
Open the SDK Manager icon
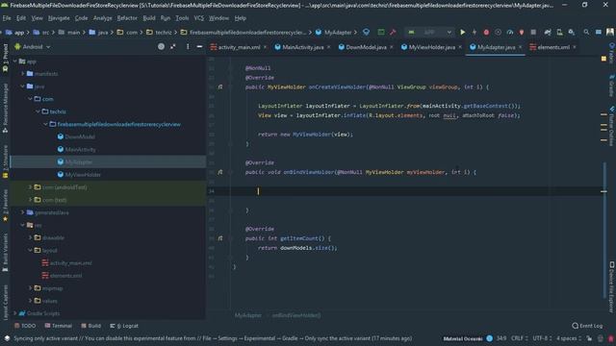click(x=571, y=32)
